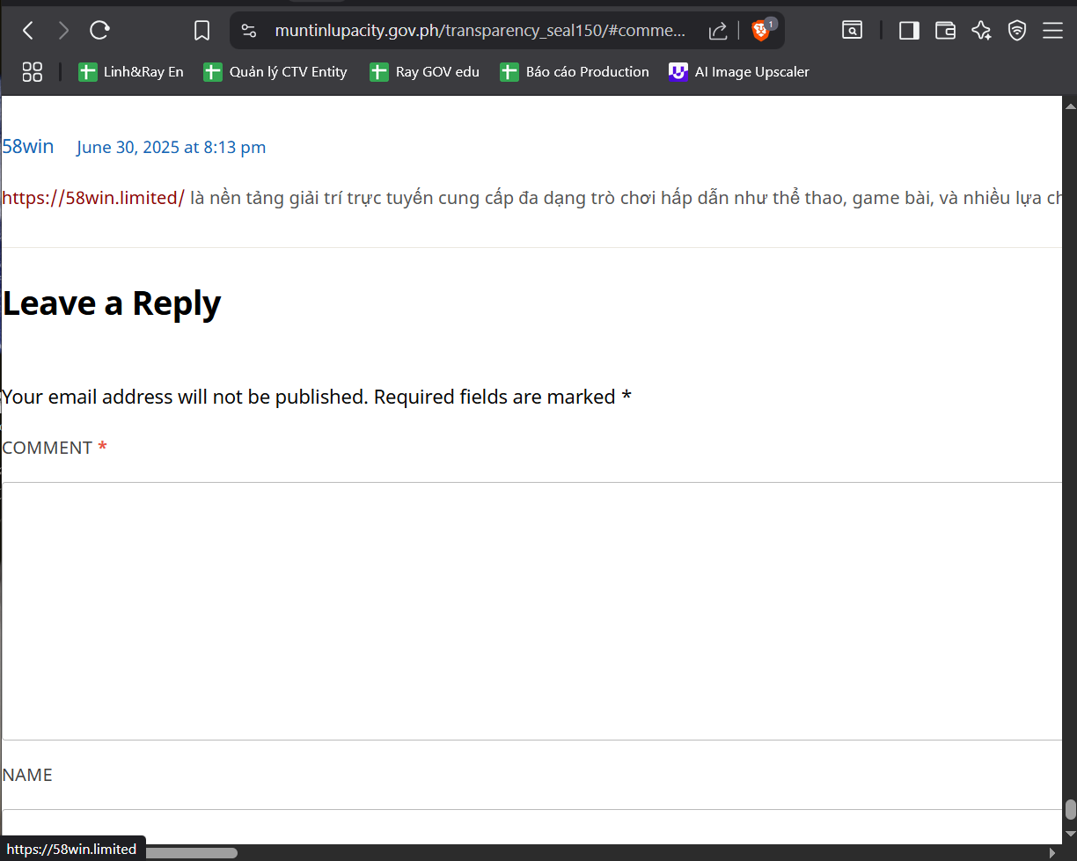Open the tab search icon
Screen dimensions: 1077x861
click(x=852, y=31)
